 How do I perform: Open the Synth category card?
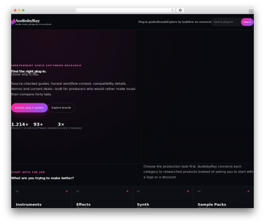pos(163,197)
